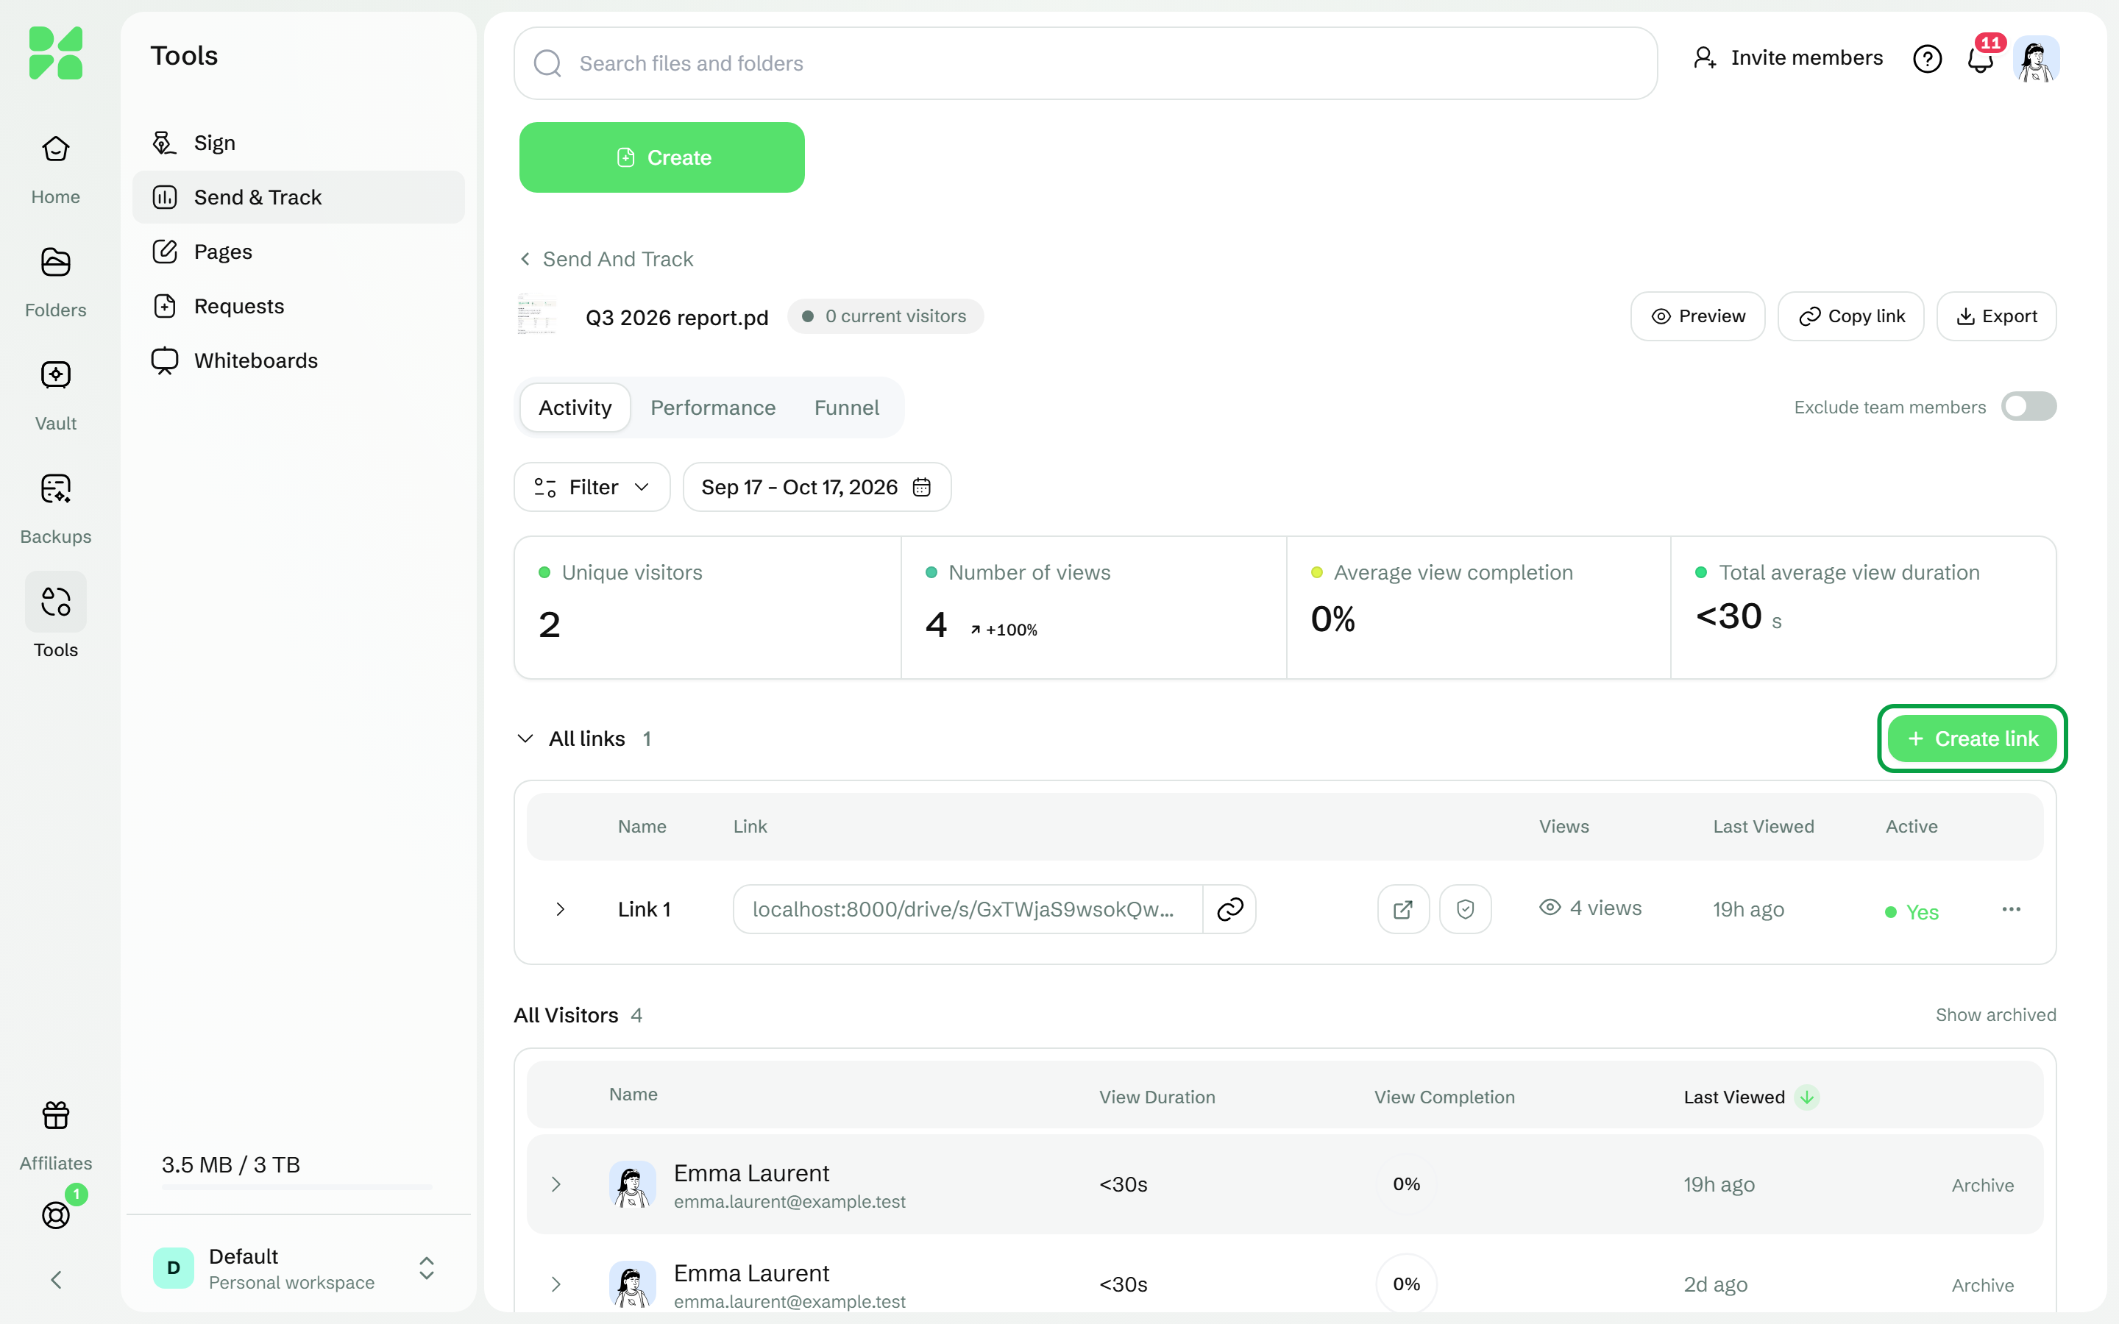Click the green Create button

click(662, 157)
